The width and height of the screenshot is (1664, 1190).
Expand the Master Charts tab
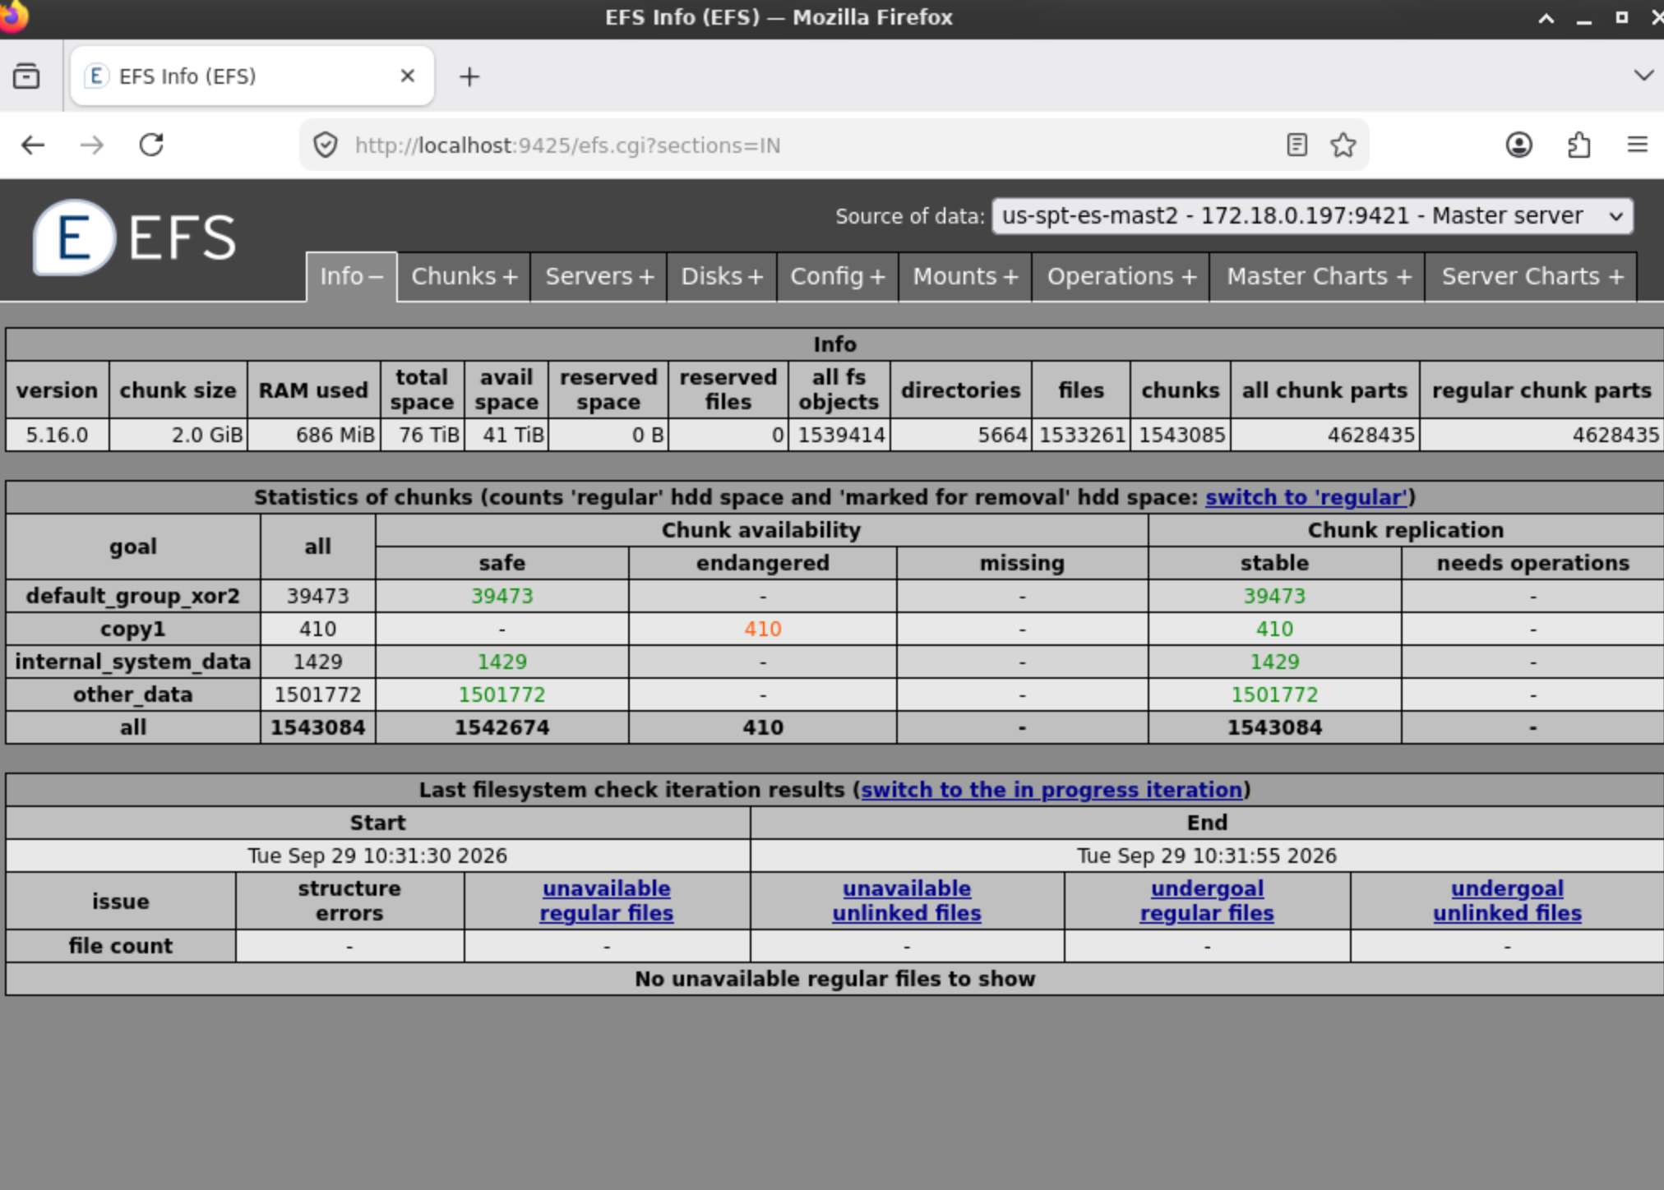click(1318, 277)
